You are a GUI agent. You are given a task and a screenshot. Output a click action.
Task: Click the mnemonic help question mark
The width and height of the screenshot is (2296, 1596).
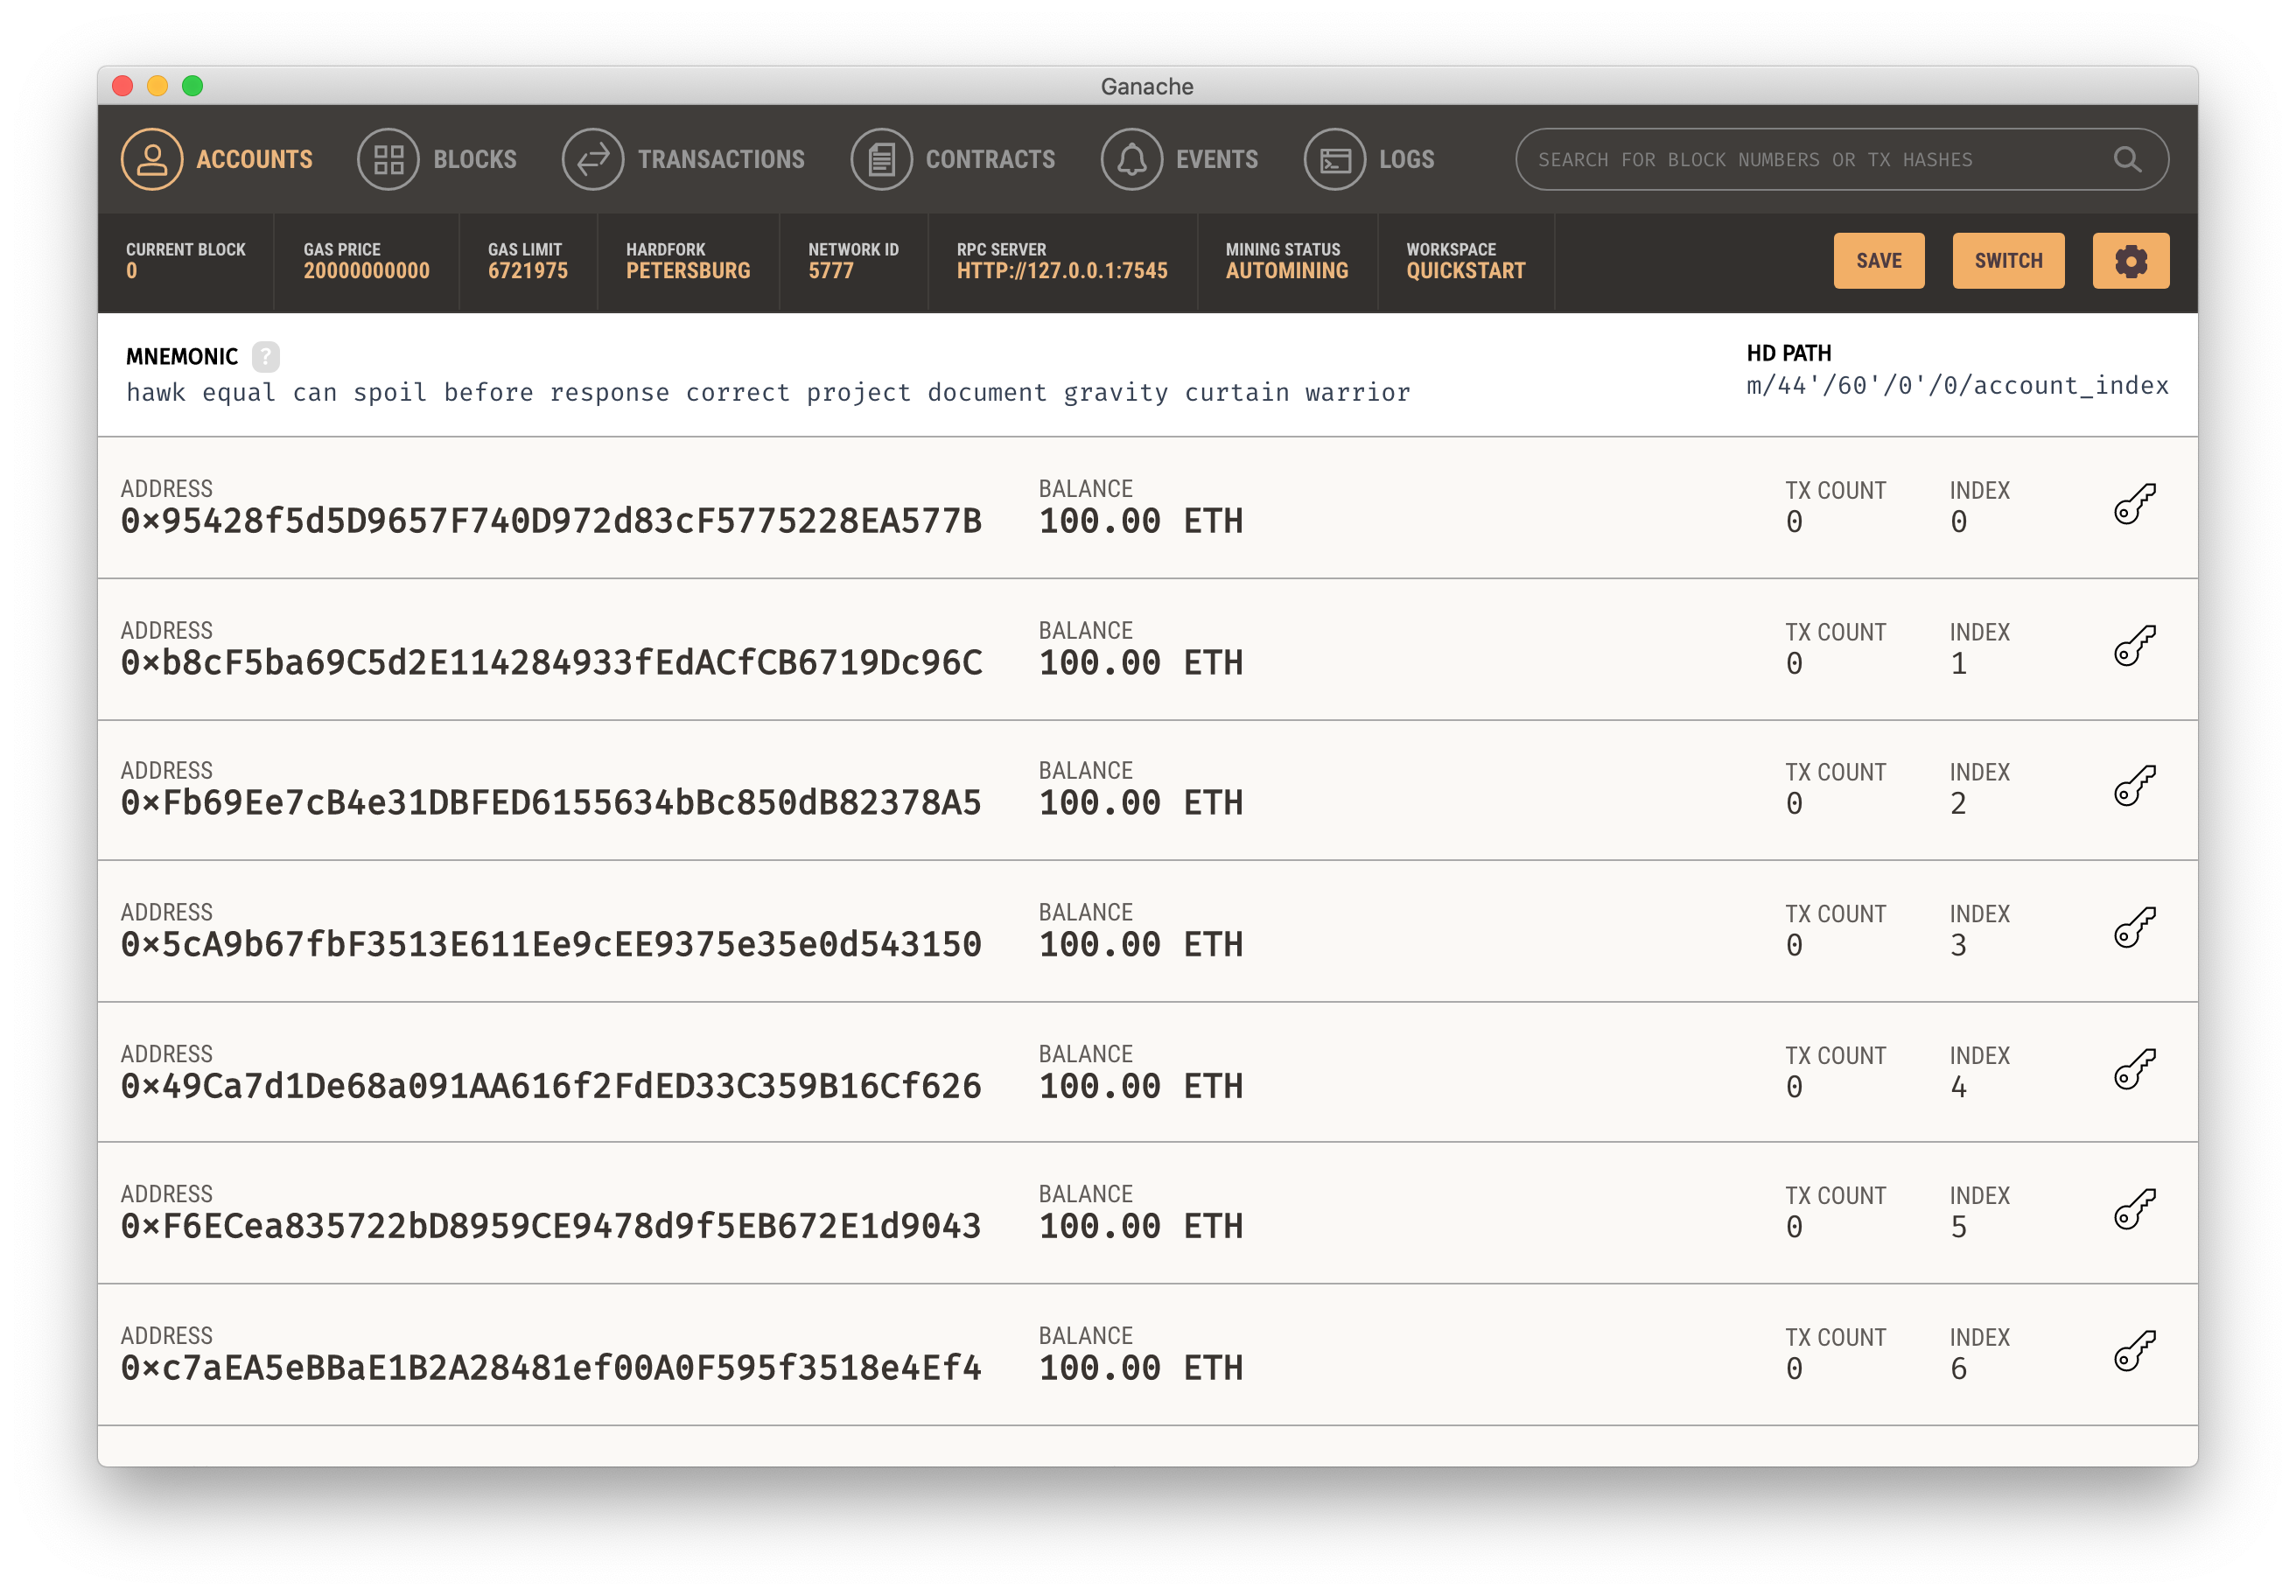pyautogui.click(x=265, y=357)
